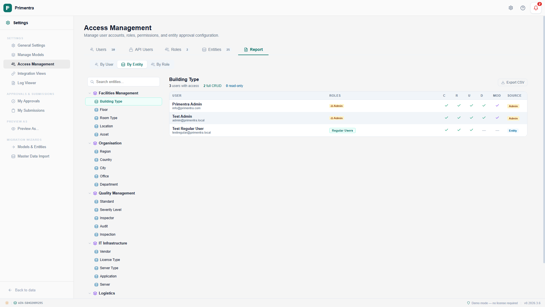Click the top-right settings gear icon
This screenshot has height=307, width=545.
[511, 8]
